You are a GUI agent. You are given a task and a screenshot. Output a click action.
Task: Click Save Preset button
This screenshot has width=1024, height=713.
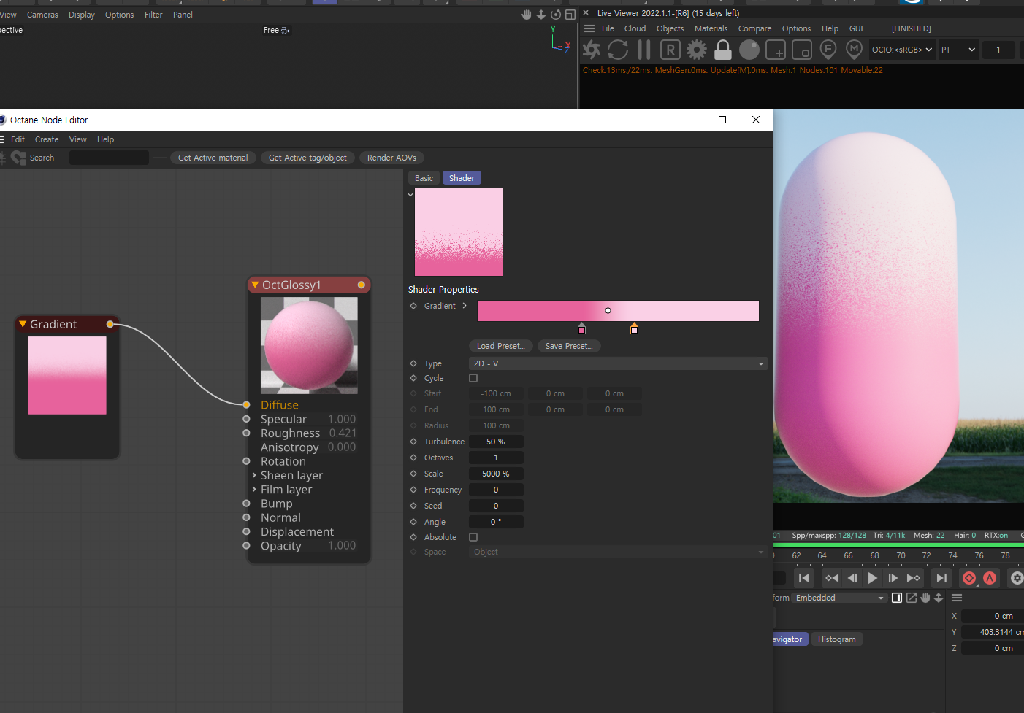(x=569, y=346)
